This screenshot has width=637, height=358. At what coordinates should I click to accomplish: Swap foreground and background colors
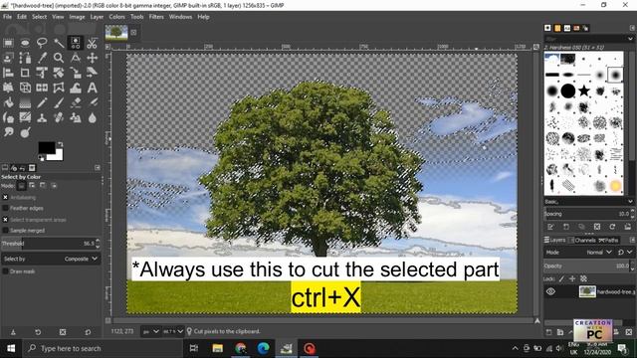60,144
